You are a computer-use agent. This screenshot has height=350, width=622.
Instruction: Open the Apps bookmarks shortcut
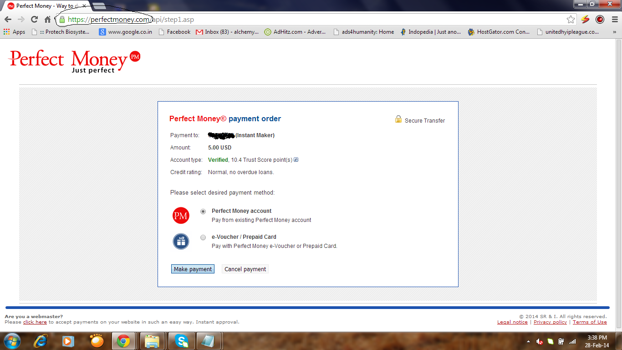(x=14, y=32)
